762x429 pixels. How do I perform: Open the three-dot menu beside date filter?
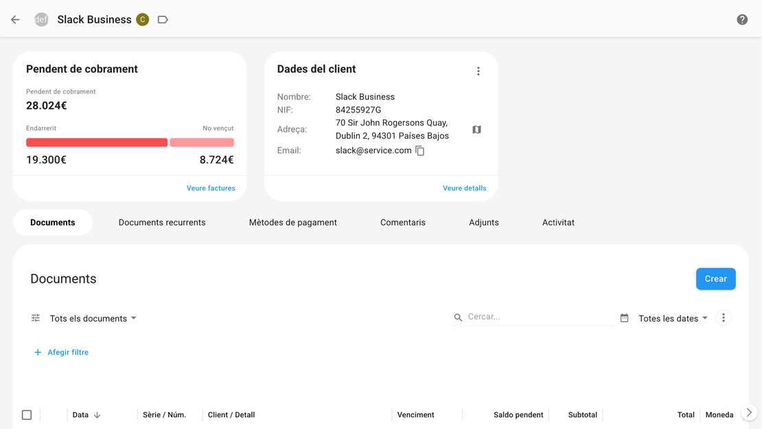click(x=724, y=318)
